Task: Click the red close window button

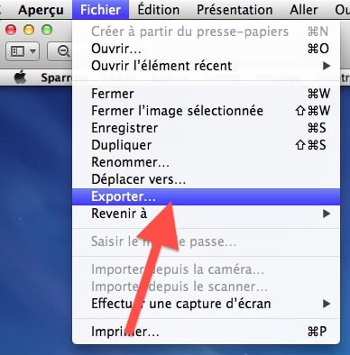Action: point(11,30)
